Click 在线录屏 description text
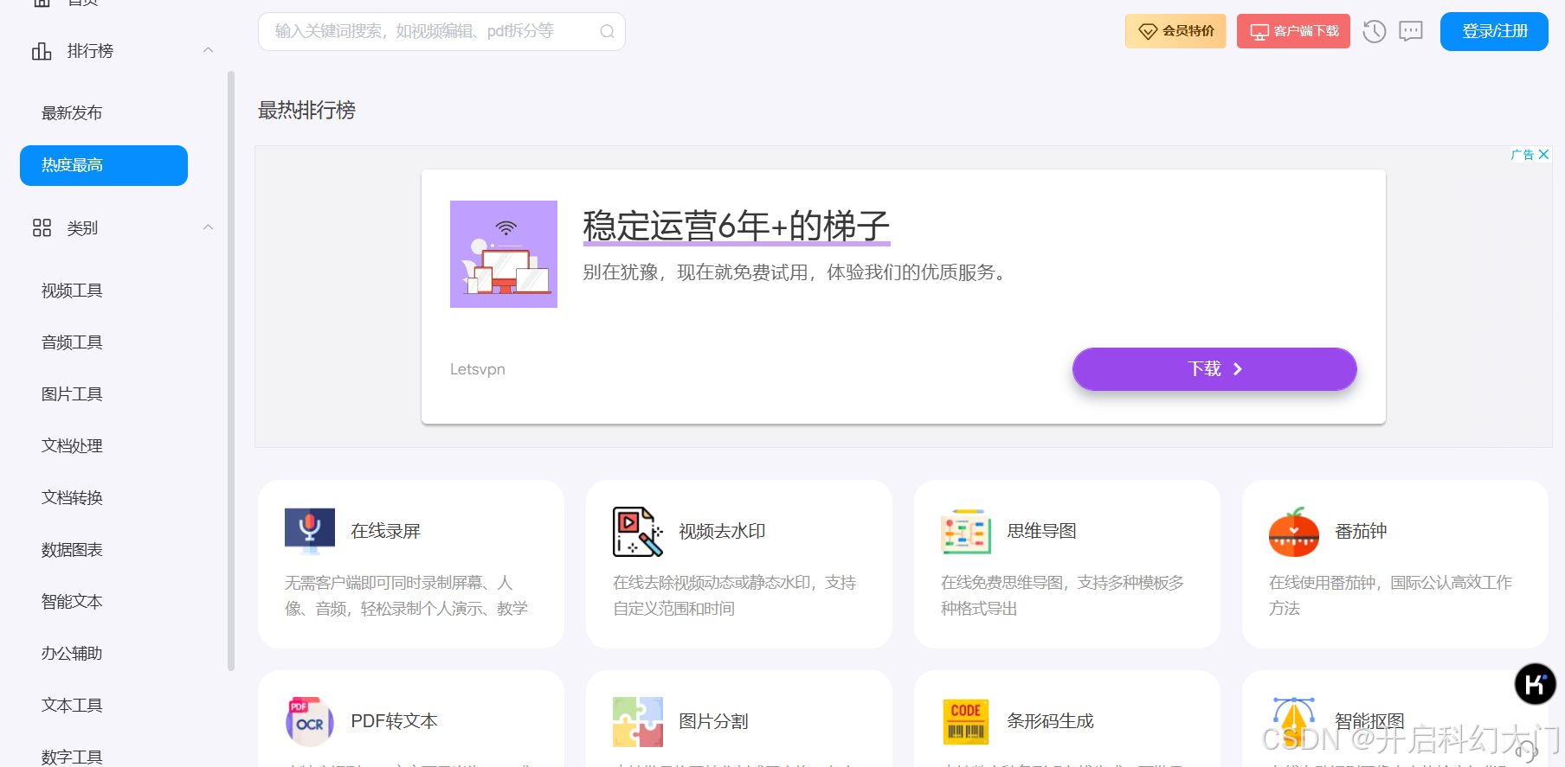The height and width of the screenshot is (767, 1565). (407, 596)
